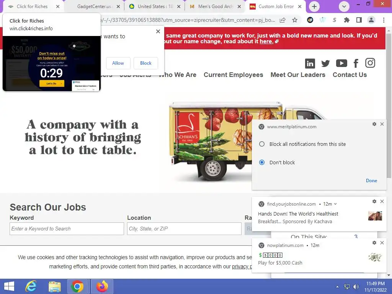Close the find.yourjobsonline.com notification
The height and width of the screenshot is (294, 392).
[x=382, y=201]
